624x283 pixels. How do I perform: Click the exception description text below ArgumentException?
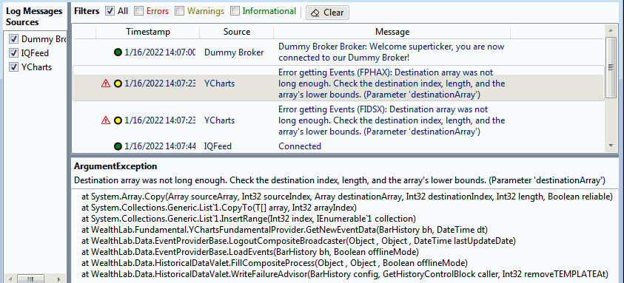coord(340,180)
